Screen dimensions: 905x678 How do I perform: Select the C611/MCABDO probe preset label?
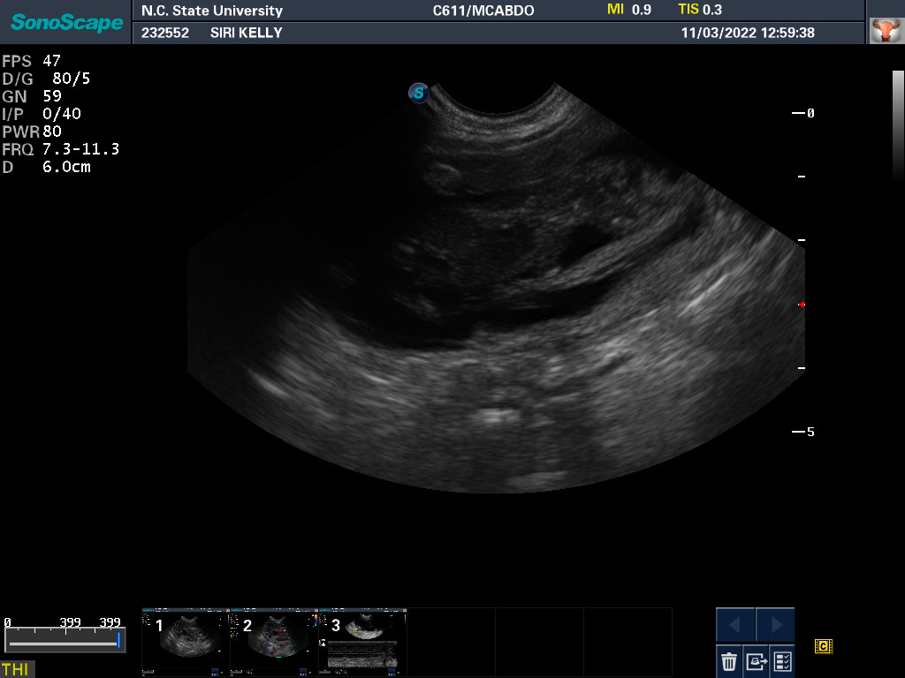point(483,11)
